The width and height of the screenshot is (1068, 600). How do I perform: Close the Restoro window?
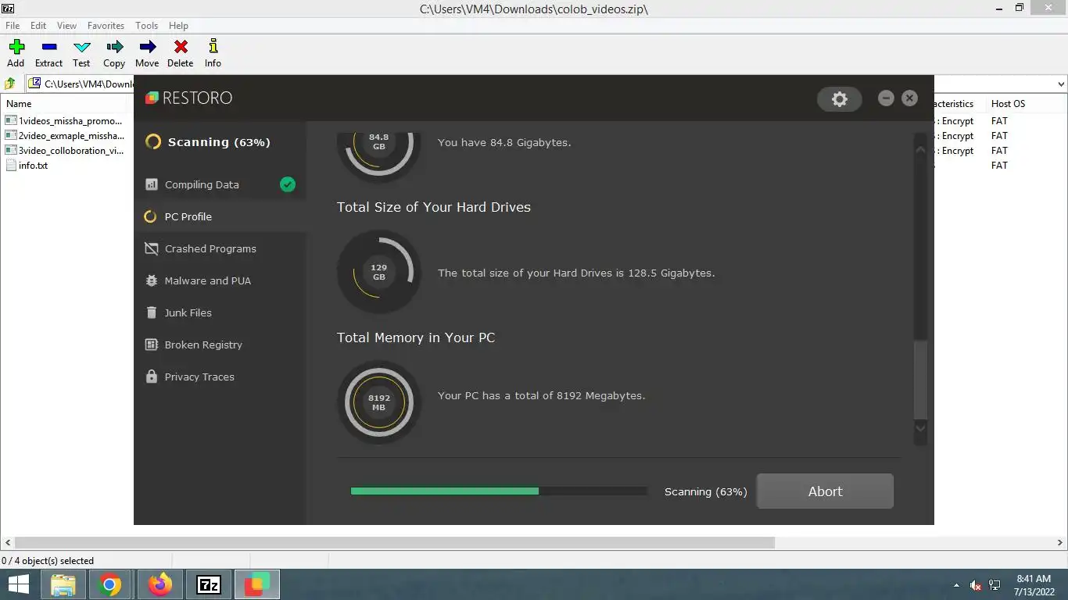point(909,98)
